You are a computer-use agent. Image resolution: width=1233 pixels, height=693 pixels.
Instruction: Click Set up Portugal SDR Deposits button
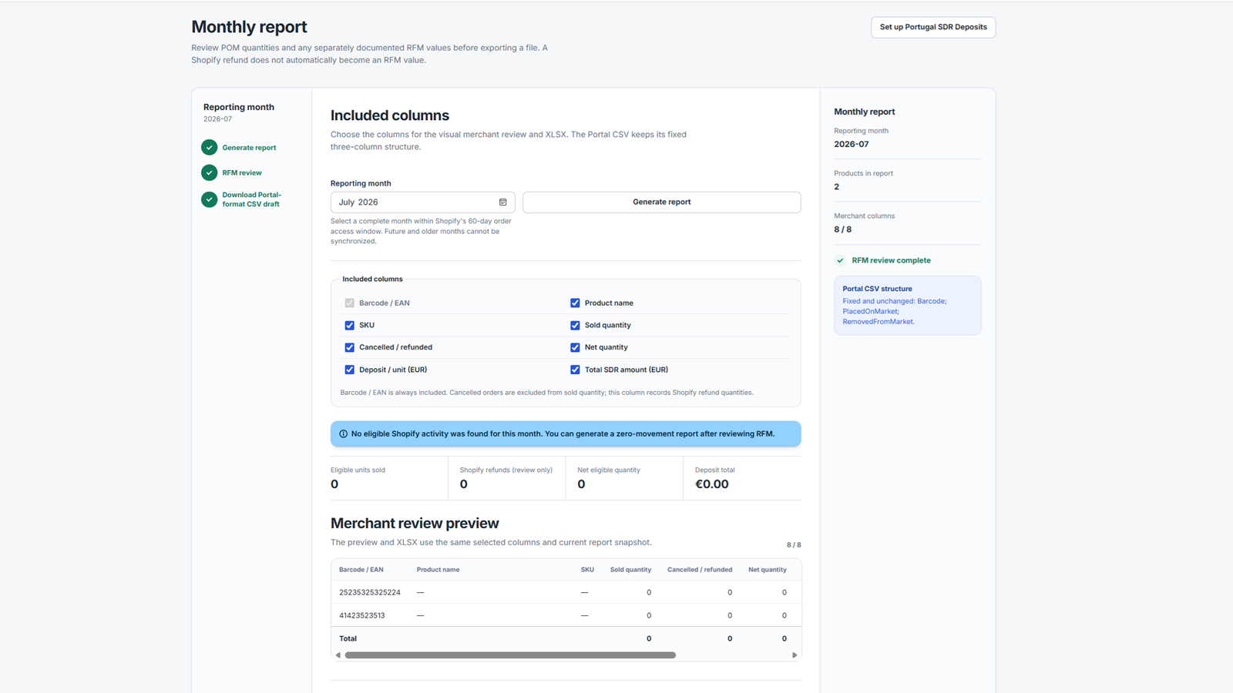[x=933, y=27]
